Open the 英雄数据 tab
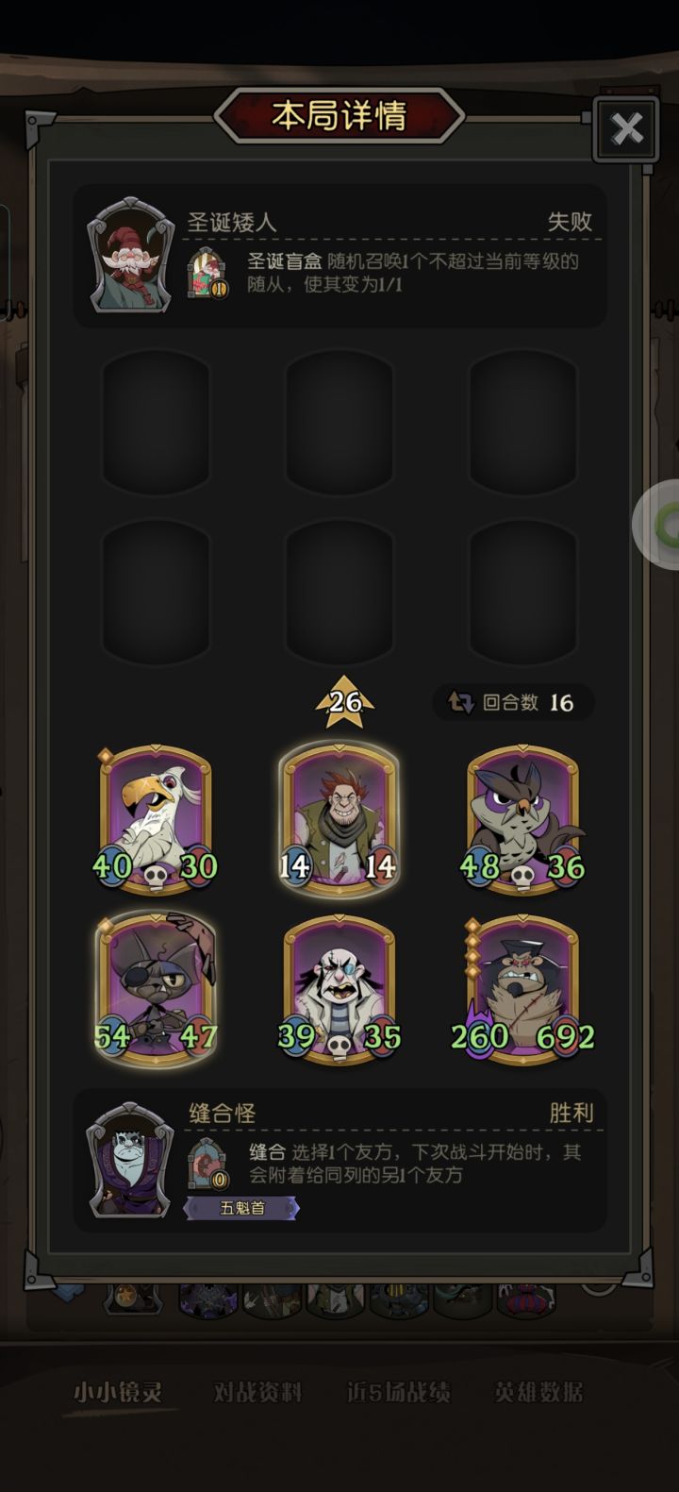The height and width of the screenshot is (1492, 679). coord(538,1392)
